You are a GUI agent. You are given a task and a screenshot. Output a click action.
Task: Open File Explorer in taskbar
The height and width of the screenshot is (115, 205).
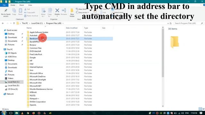[x=17, y=113]
